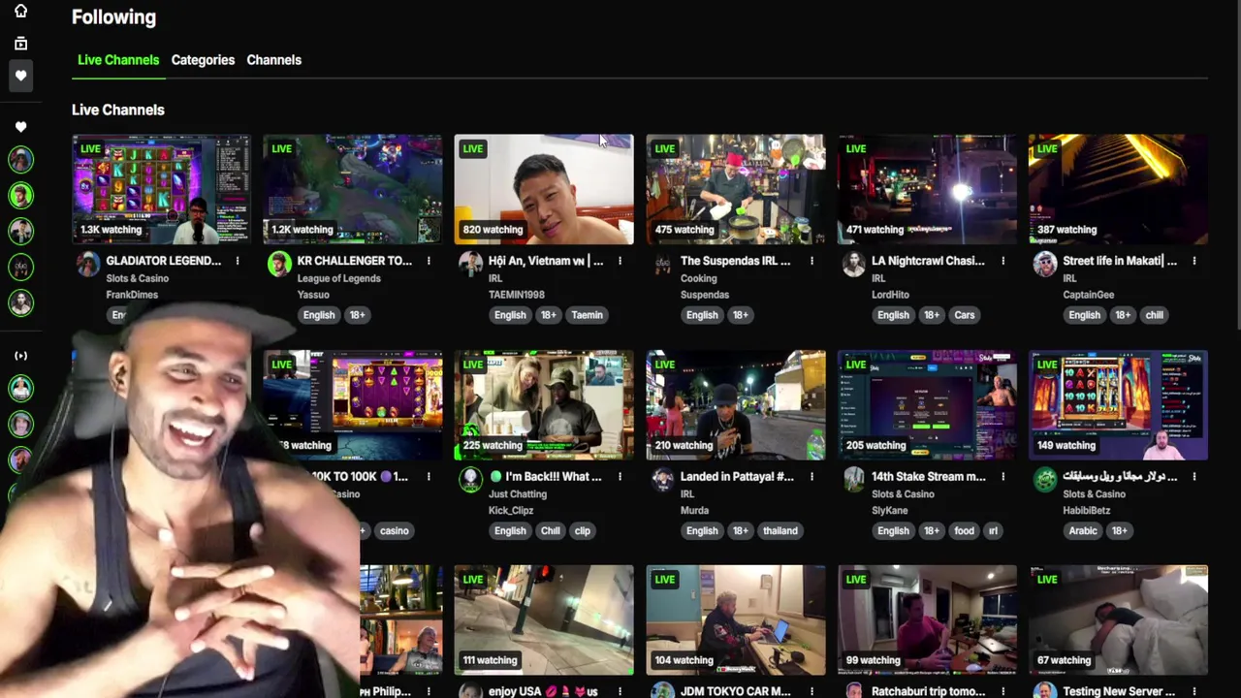Viewport: 1241px width, 698px height.
Task: Open the Slots & Casino category under GLADIATOR LEGEND
Action: [137, 278]
